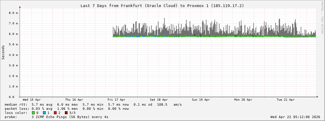Screen dimensions: 325x121
Task: Select the Sat 18 Apr axis label
Action: coord(159,100)
